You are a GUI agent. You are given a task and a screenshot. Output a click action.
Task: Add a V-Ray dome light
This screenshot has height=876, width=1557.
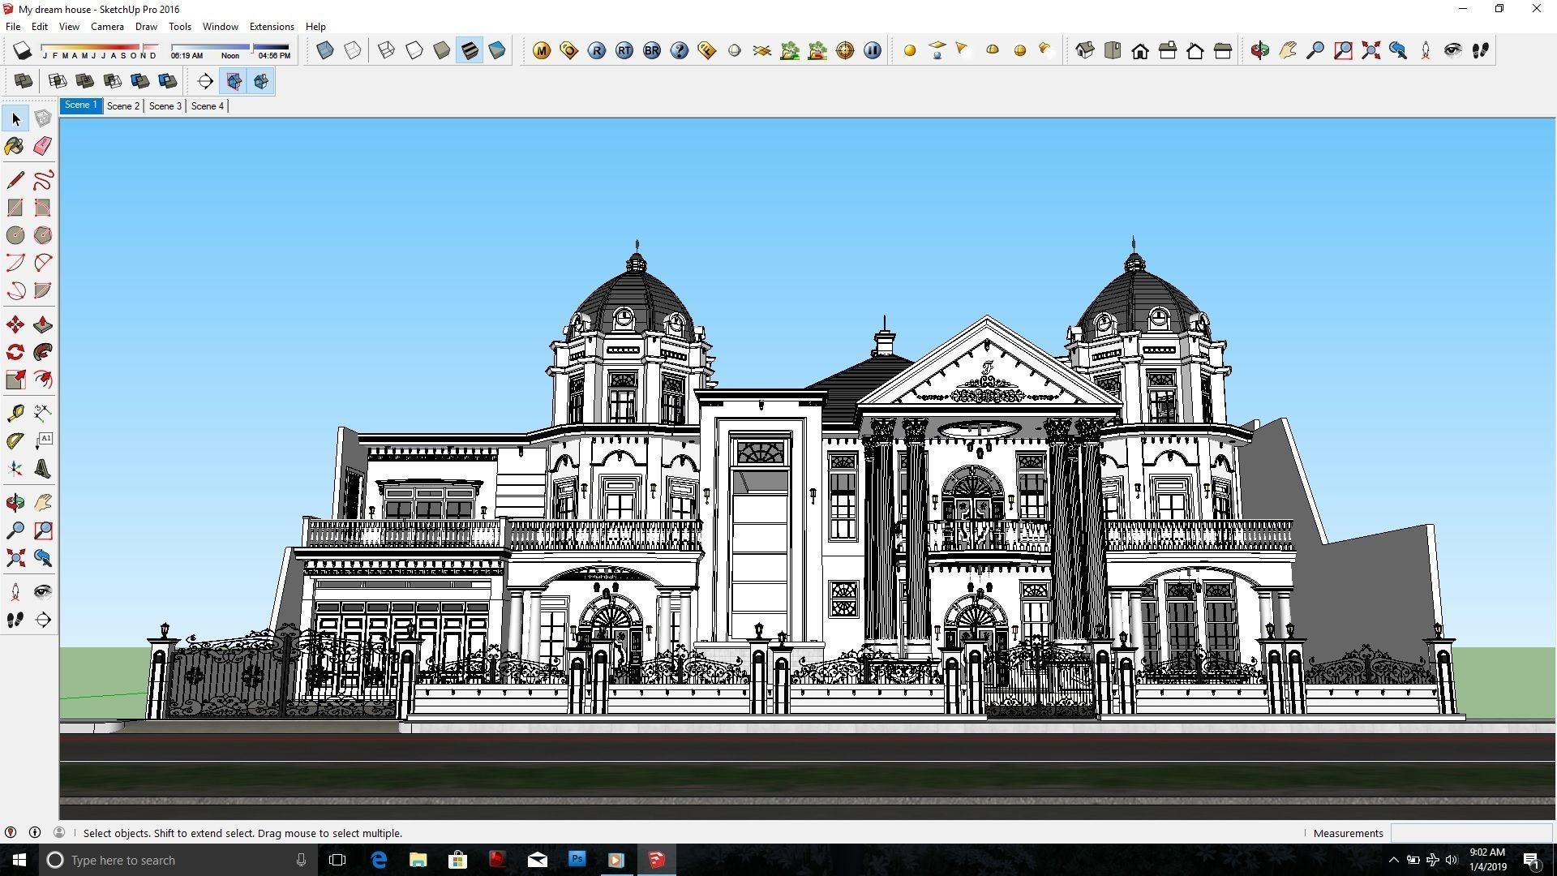[993, 50]
